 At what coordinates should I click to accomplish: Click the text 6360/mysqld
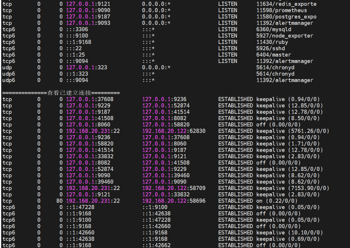click(274, 30)
